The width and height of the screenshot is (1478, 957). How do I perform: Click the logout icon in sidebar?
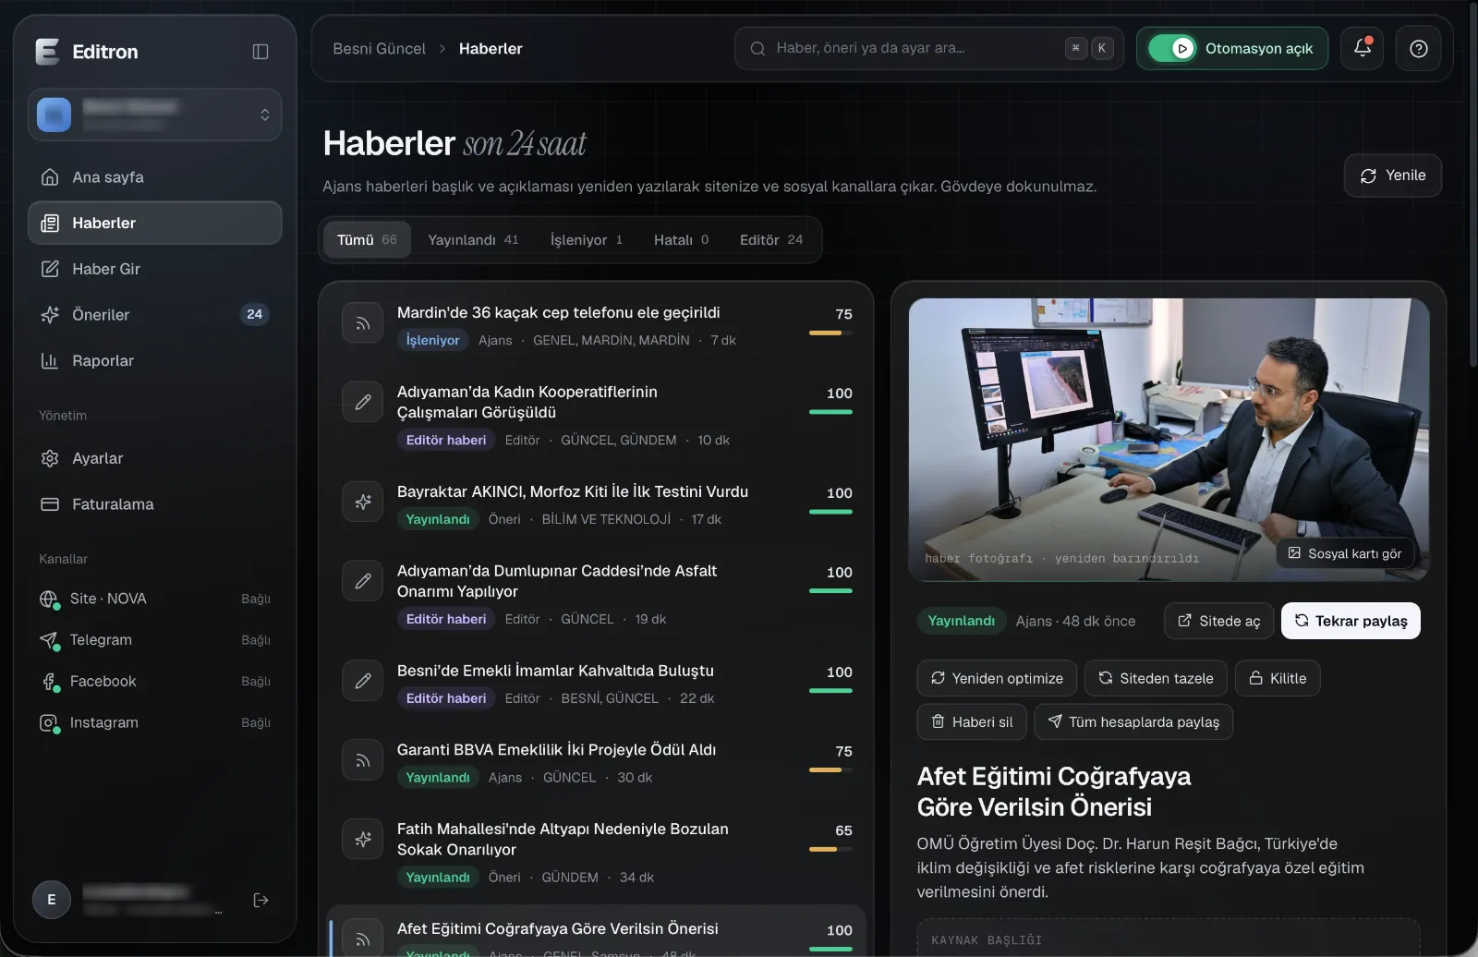260,900
